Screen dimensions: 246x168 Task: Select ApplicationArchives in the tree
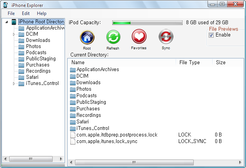pyautogui.click(x=45, y=28)
